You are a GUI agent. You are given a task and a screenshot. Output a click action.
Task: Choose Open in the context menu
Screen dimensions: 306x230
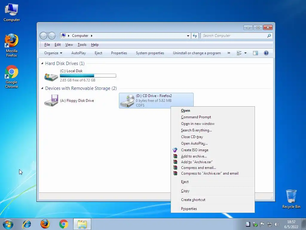pyautogui.click(x=213, y=111)
